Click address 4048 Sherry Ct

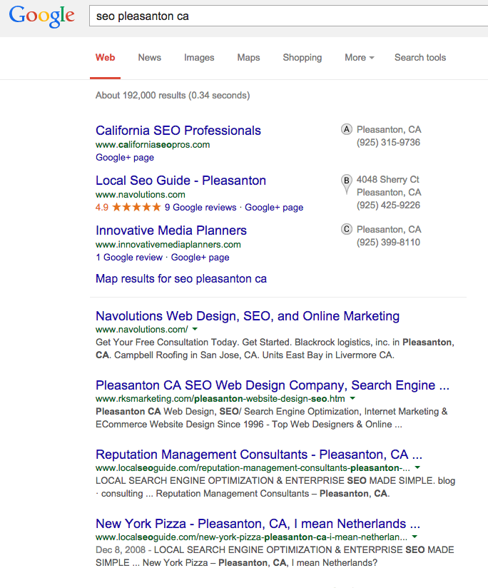point(387,179)
